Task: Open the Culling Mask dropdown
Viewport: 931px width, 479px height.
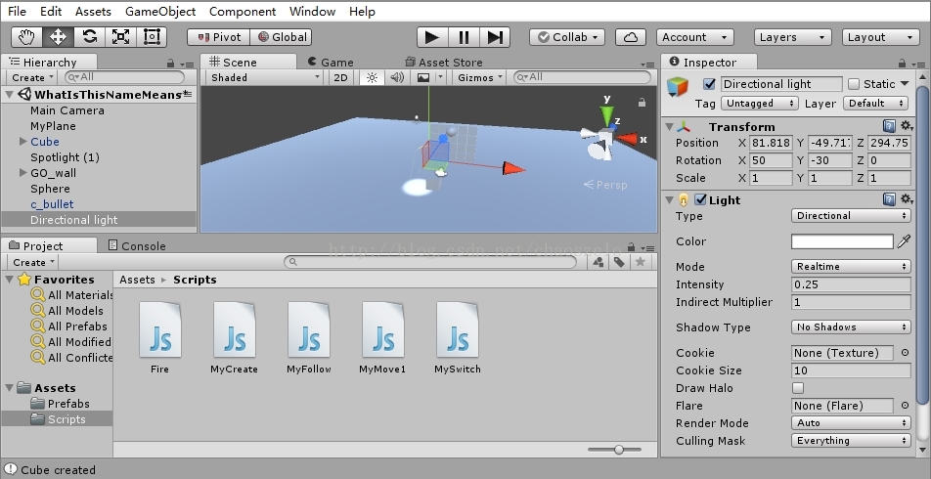Action: [851, 441]
